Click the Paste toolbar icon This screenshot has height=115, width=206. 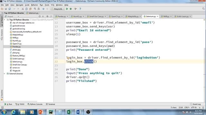30,9
